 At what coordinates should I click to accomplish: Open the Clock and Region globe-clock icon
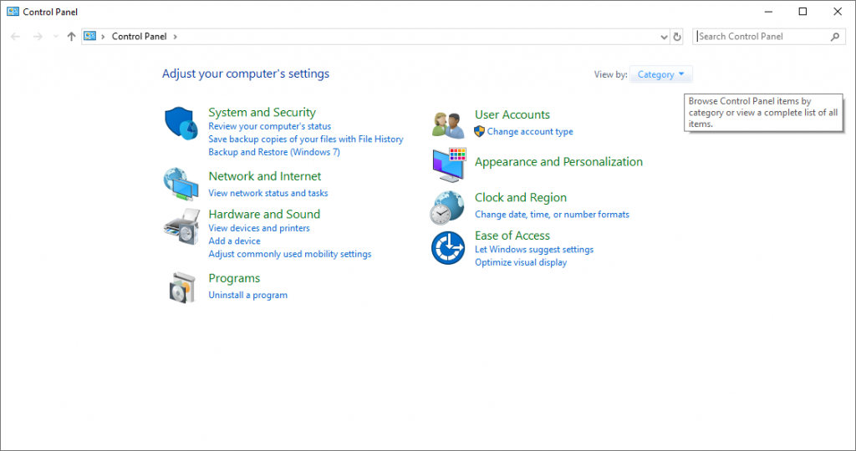click(447, 207)
